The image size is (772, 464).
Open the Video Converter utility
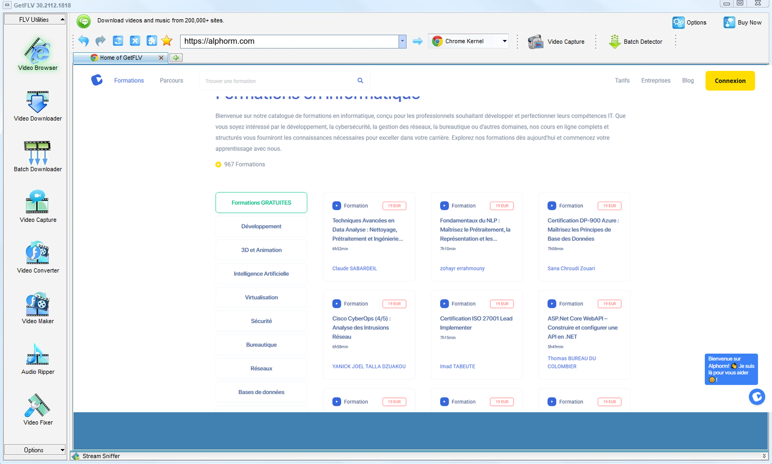coord(38,257)
